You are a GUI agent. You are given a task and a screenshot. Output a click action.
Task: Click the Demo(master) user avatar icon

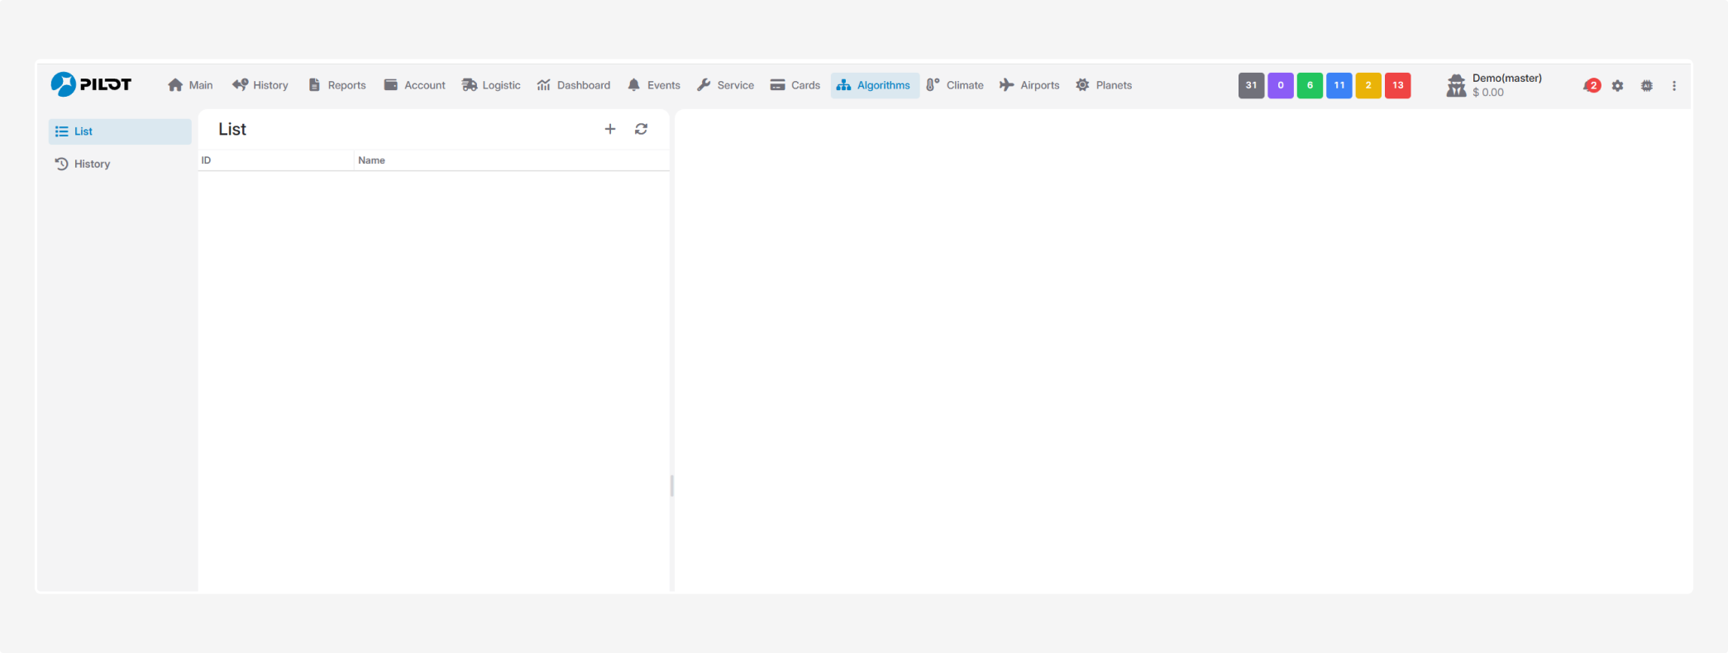point(1456,86)
